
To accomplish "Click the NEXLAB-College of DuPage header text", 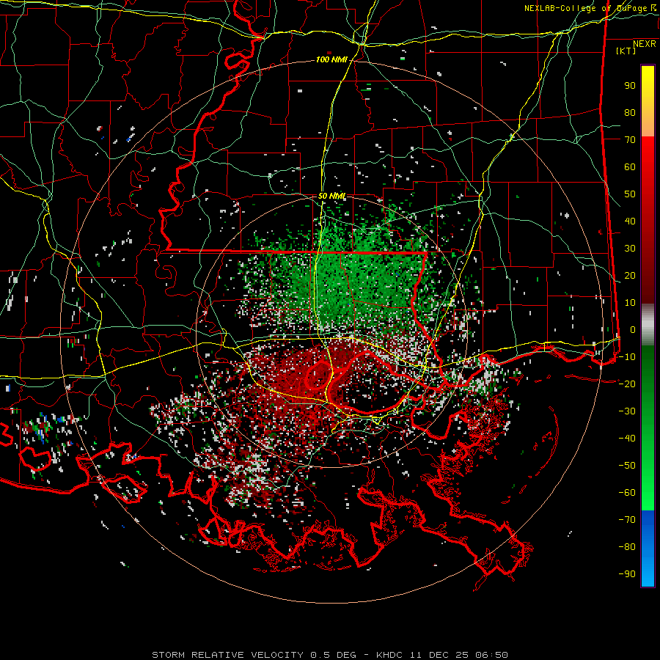I will 585,8.
